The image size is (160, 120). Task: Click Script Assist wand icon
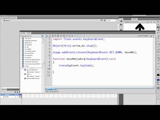pyautogui.click(x=151, y=36)
